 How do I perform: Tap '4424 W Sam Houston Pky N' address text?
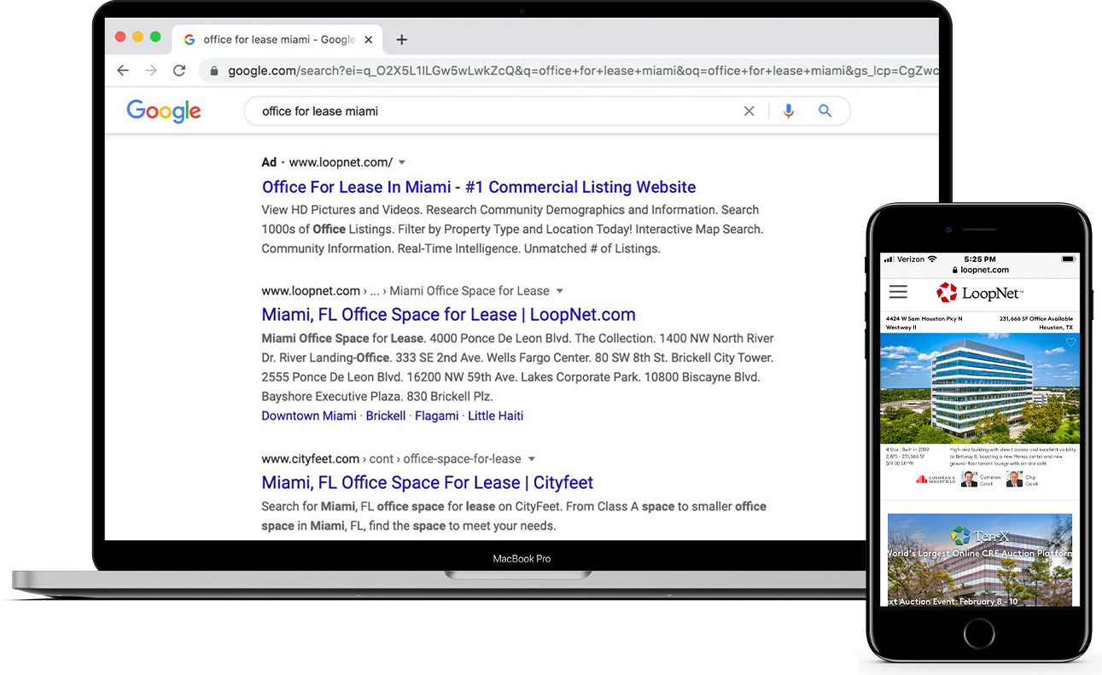[x=924, y=318]
